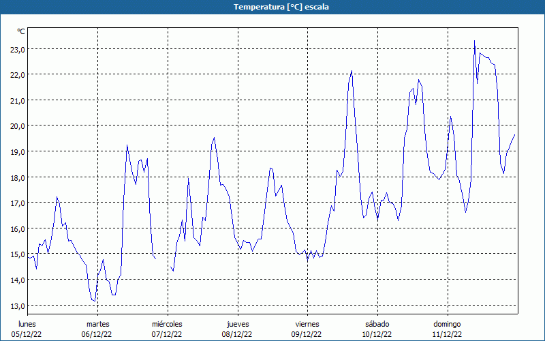The image size is (545, 341).
Task: Click the 'domingo' day label
Action: [447, 324]
